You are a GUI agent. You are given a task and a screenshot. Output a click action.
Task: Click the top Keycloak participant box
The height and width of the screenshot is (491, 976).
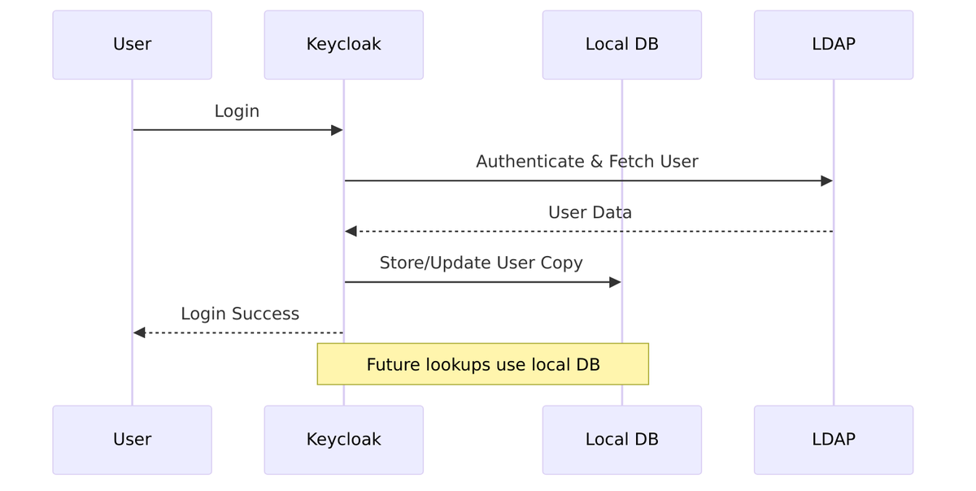click(x=343, y=45)
